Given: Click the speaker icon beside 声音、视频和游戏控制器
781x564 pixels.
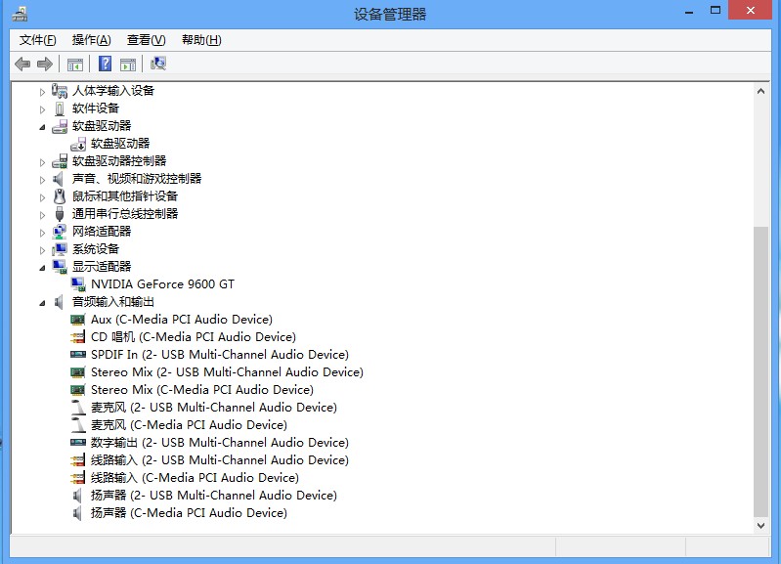Looking at the screenshot, I should pyautogui.click(x=59, y=178).
